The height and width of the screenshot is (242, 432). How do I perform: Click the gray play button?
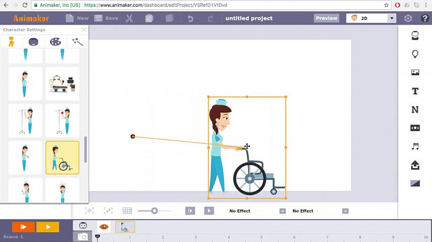point(209,211)
